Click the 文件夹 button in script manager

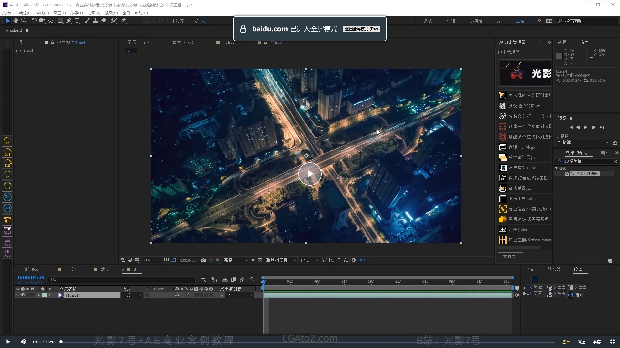(510, 256)
